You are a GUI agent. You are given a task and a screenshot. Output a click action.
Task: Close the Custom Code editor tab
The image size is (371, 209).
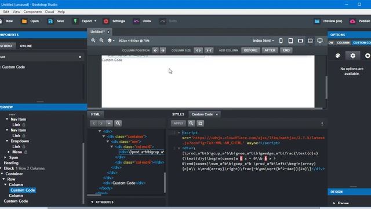coord(217,114)
